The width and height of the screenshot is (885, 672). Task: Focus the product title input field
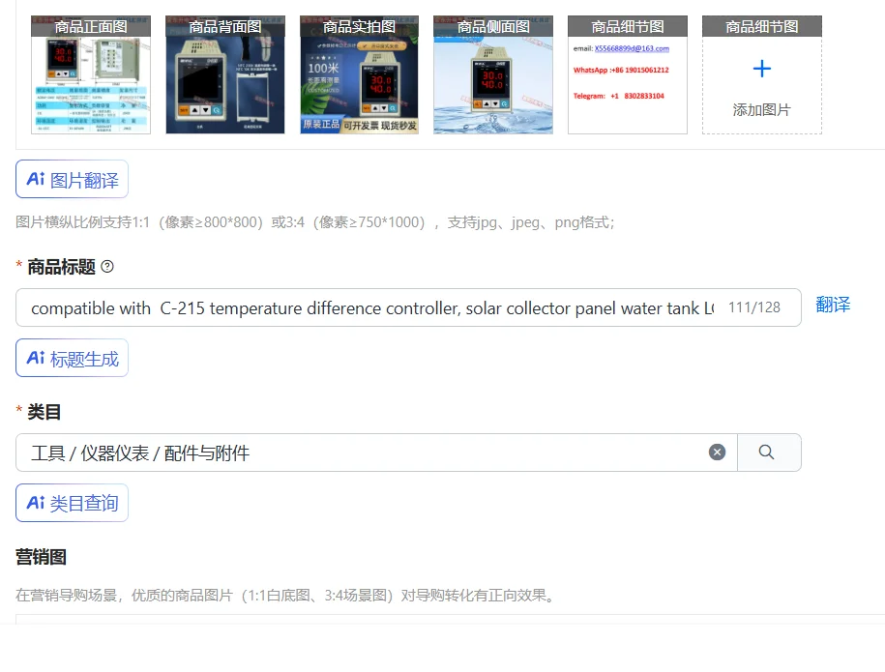pos(408,307)
